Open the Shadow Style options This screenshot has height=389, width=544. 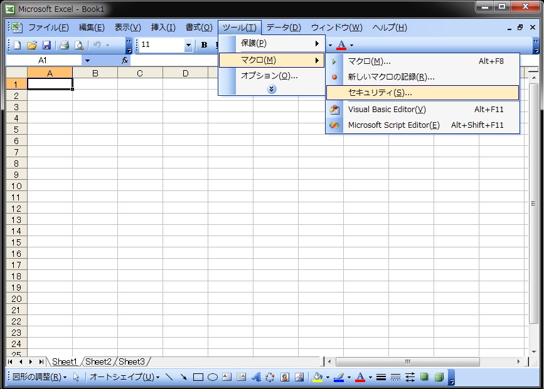click(424, 377)
